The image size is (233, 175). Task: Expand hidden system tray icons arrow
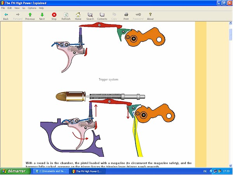[211, 171]
